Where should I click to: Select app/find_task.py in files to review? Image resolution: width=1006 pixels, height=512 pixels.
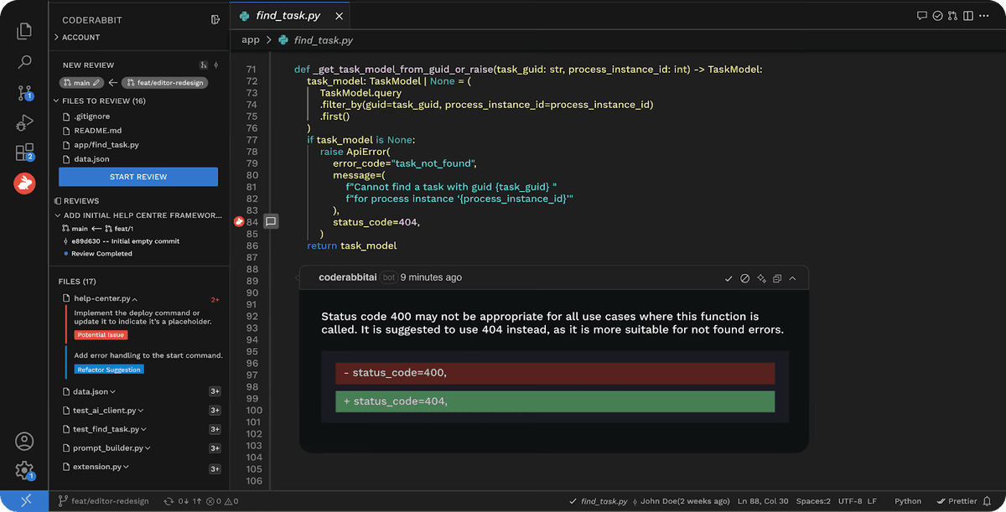(x=106, y=145)
